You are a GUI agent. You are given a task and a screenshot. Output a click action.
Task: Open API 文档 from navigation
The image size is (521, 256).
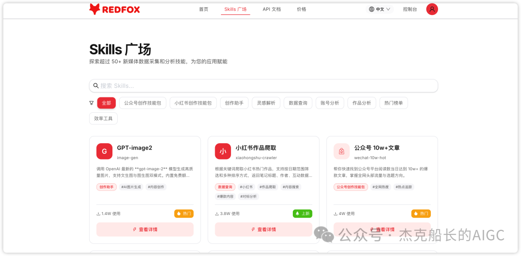[x=272, y=9]
